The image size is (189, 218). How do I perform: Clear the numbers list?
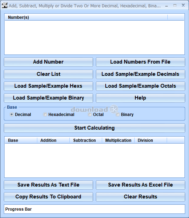(x=48, y=74)
